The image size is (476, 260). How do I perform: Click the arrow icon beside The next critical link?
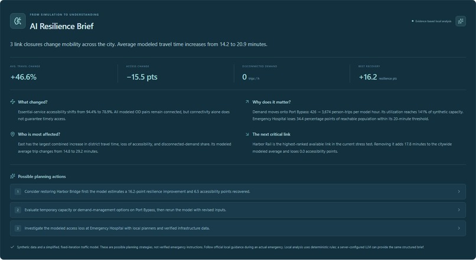click(247, 134)
